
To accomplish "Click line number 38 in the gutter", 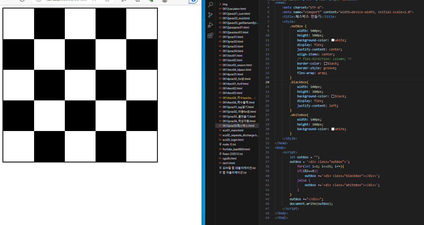I will pyautogui.click(x=267, y=167).
